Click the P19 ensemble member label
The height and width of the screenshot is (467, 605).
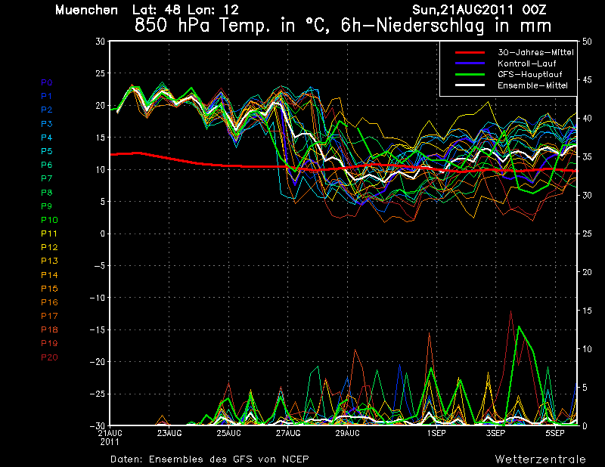[x=49, y=343]
